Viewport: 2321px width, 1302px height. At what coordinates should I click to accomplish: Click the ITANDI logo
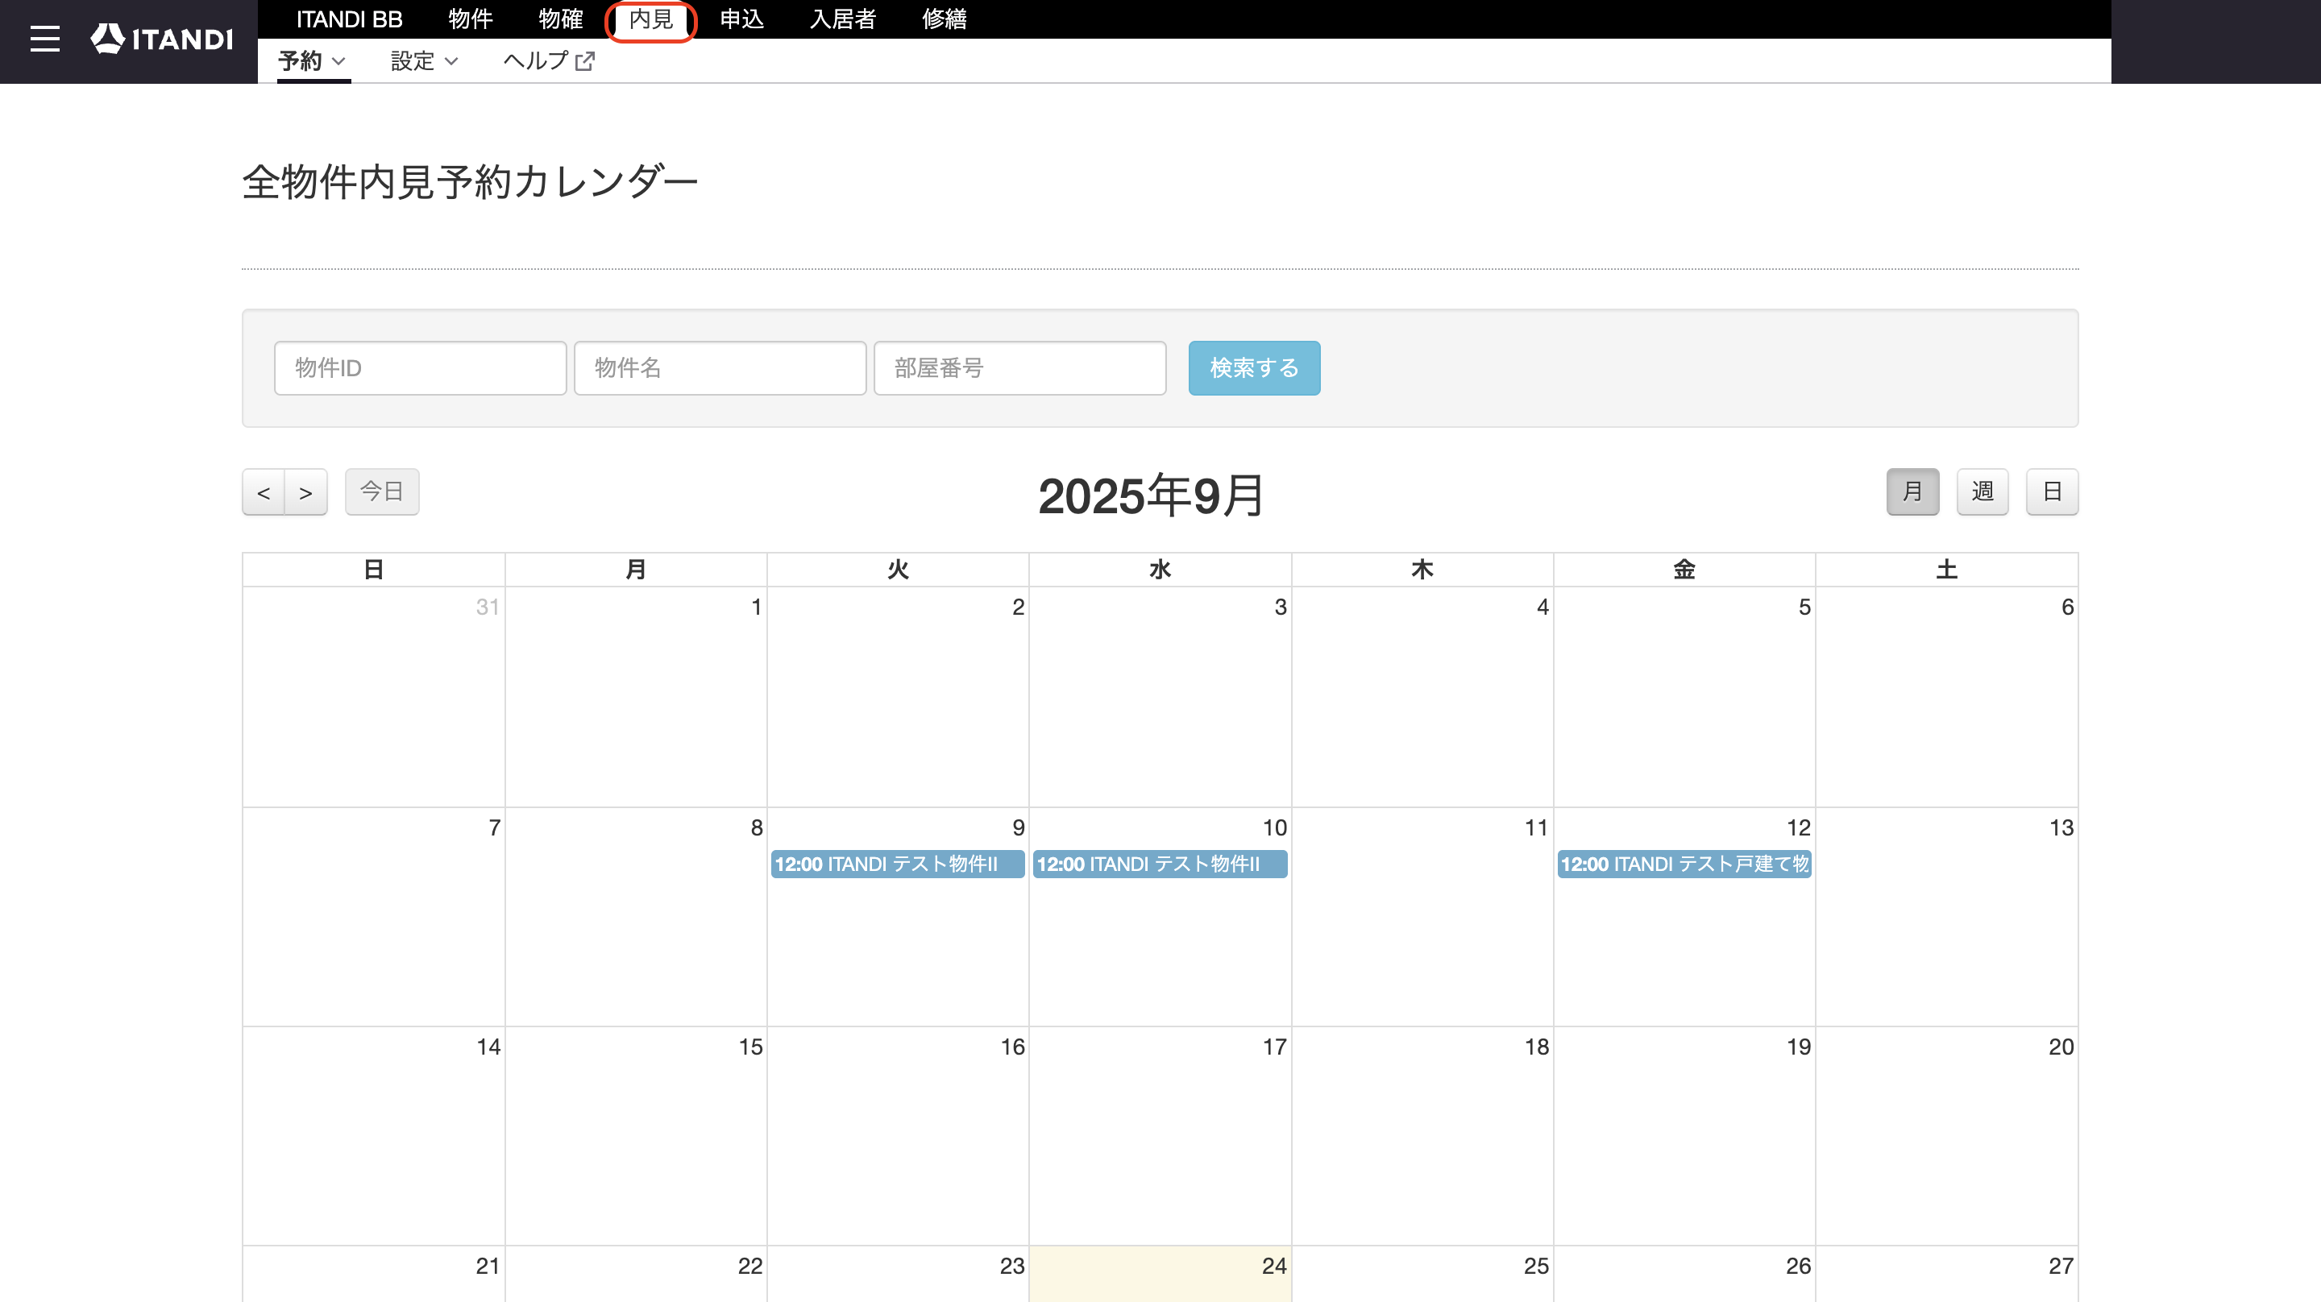click(162, 39)
